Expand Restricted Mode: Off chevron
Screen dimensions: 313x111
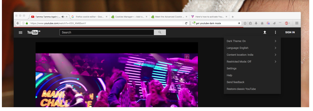tap(275, 62)
